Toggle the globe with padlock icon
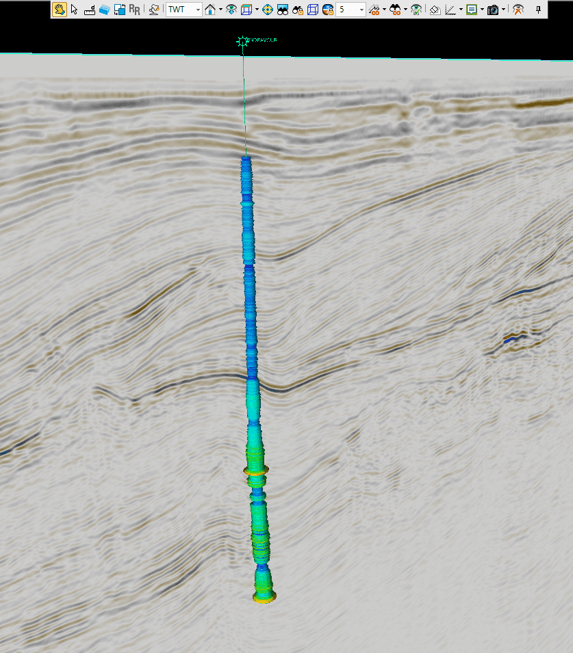 tap(327, 10)
